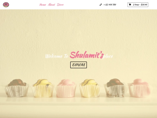157x118 pixels.
Task: Click the blank navbar space left of Home
Action: pos(24,5)
